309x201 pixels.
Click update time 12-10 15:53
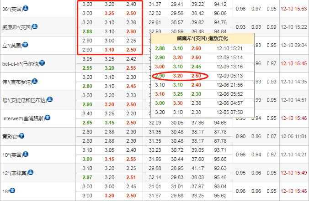click(293, 9)
